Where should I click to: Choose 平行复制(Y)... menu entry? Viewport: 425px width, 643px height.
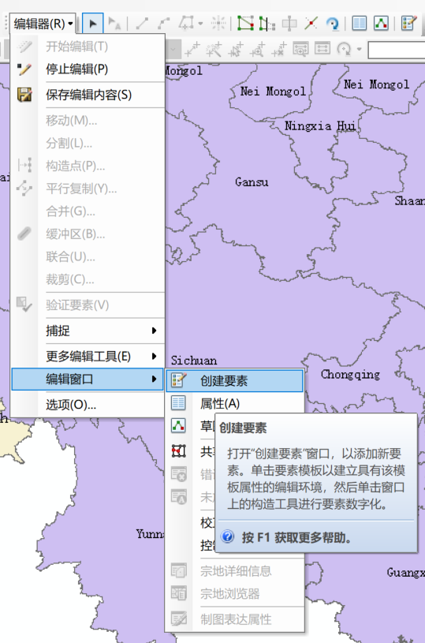coord(88,189)
